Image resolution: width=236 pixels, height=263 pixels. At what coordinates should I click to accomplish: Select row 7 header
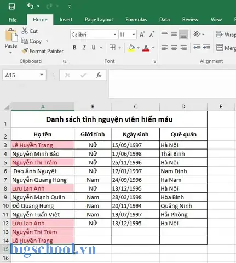click(x=5, y=180)
